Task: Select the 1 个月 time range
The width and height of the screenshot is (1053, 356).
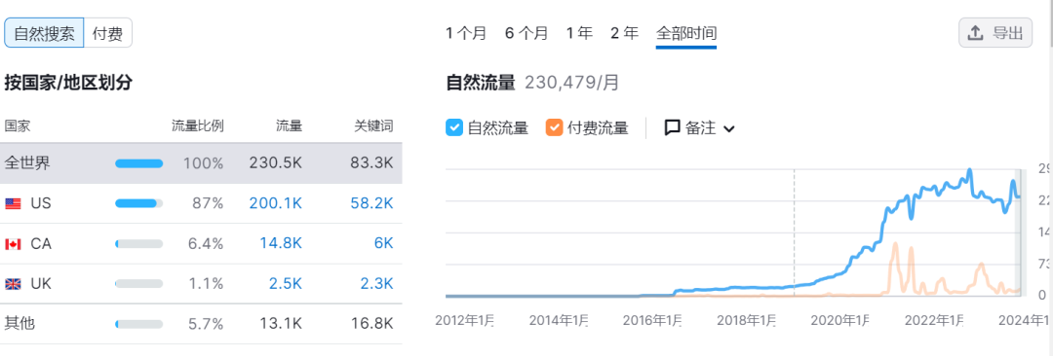Action: [x=466, y=33]
